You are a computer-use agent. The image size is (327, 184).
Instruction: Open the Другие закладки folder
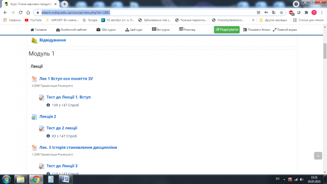tap(273, 20)
